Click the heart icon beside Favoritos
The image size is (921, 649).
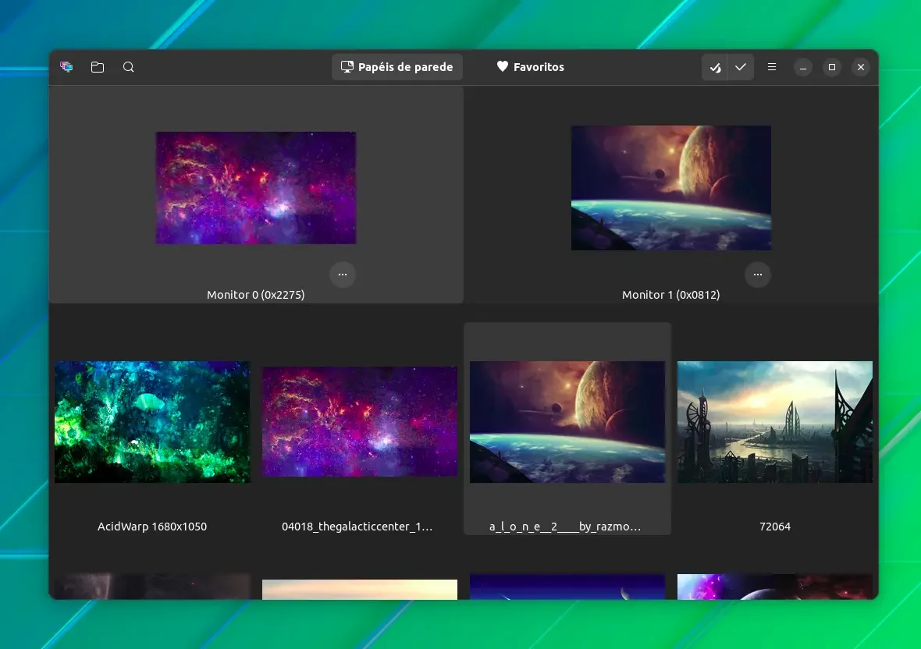502,66
